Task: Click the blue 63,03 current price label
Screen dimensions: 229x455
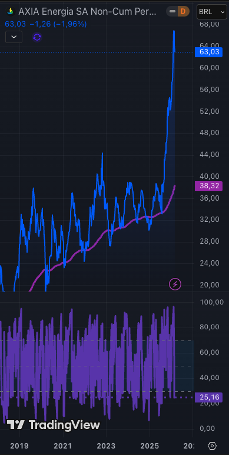Action: pos(209,53)
